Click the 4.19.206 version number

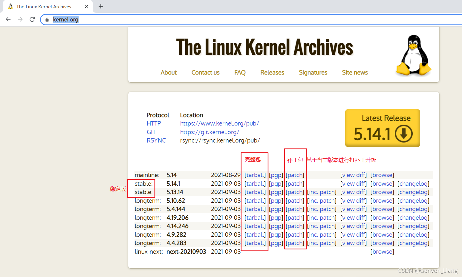coord(178,218)
